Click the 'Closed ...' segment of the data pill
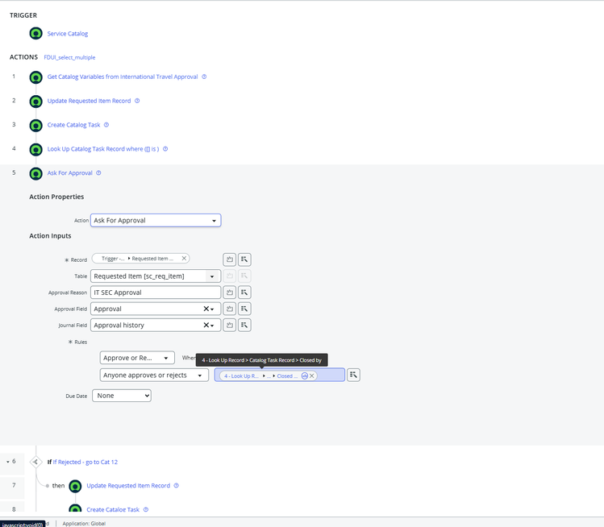 (287, 376)
